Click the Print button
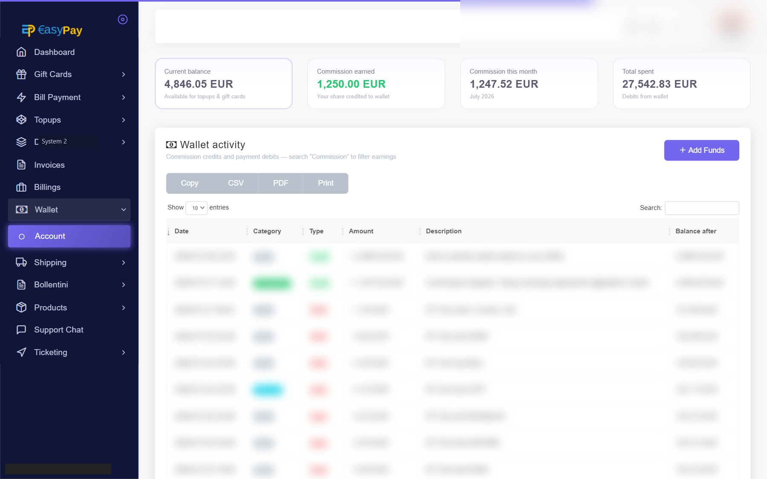The width and height of the screenshot is (767, 479). [x=326, y=183]
